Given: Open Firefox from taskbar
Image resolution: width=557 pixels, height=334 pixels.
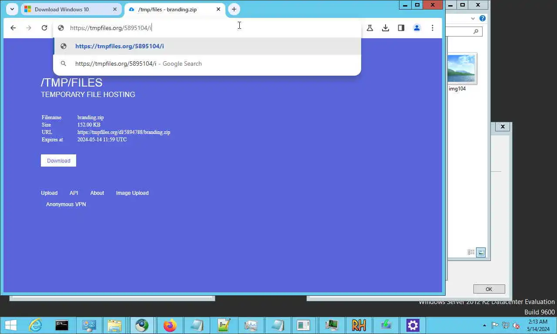Looking at the screenshot, I should click(170, 325).
